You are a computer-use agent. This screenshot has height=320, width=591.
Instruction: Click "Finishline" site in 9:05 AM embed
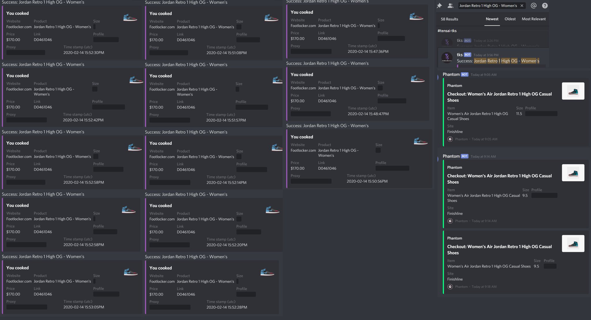[455, 132]
